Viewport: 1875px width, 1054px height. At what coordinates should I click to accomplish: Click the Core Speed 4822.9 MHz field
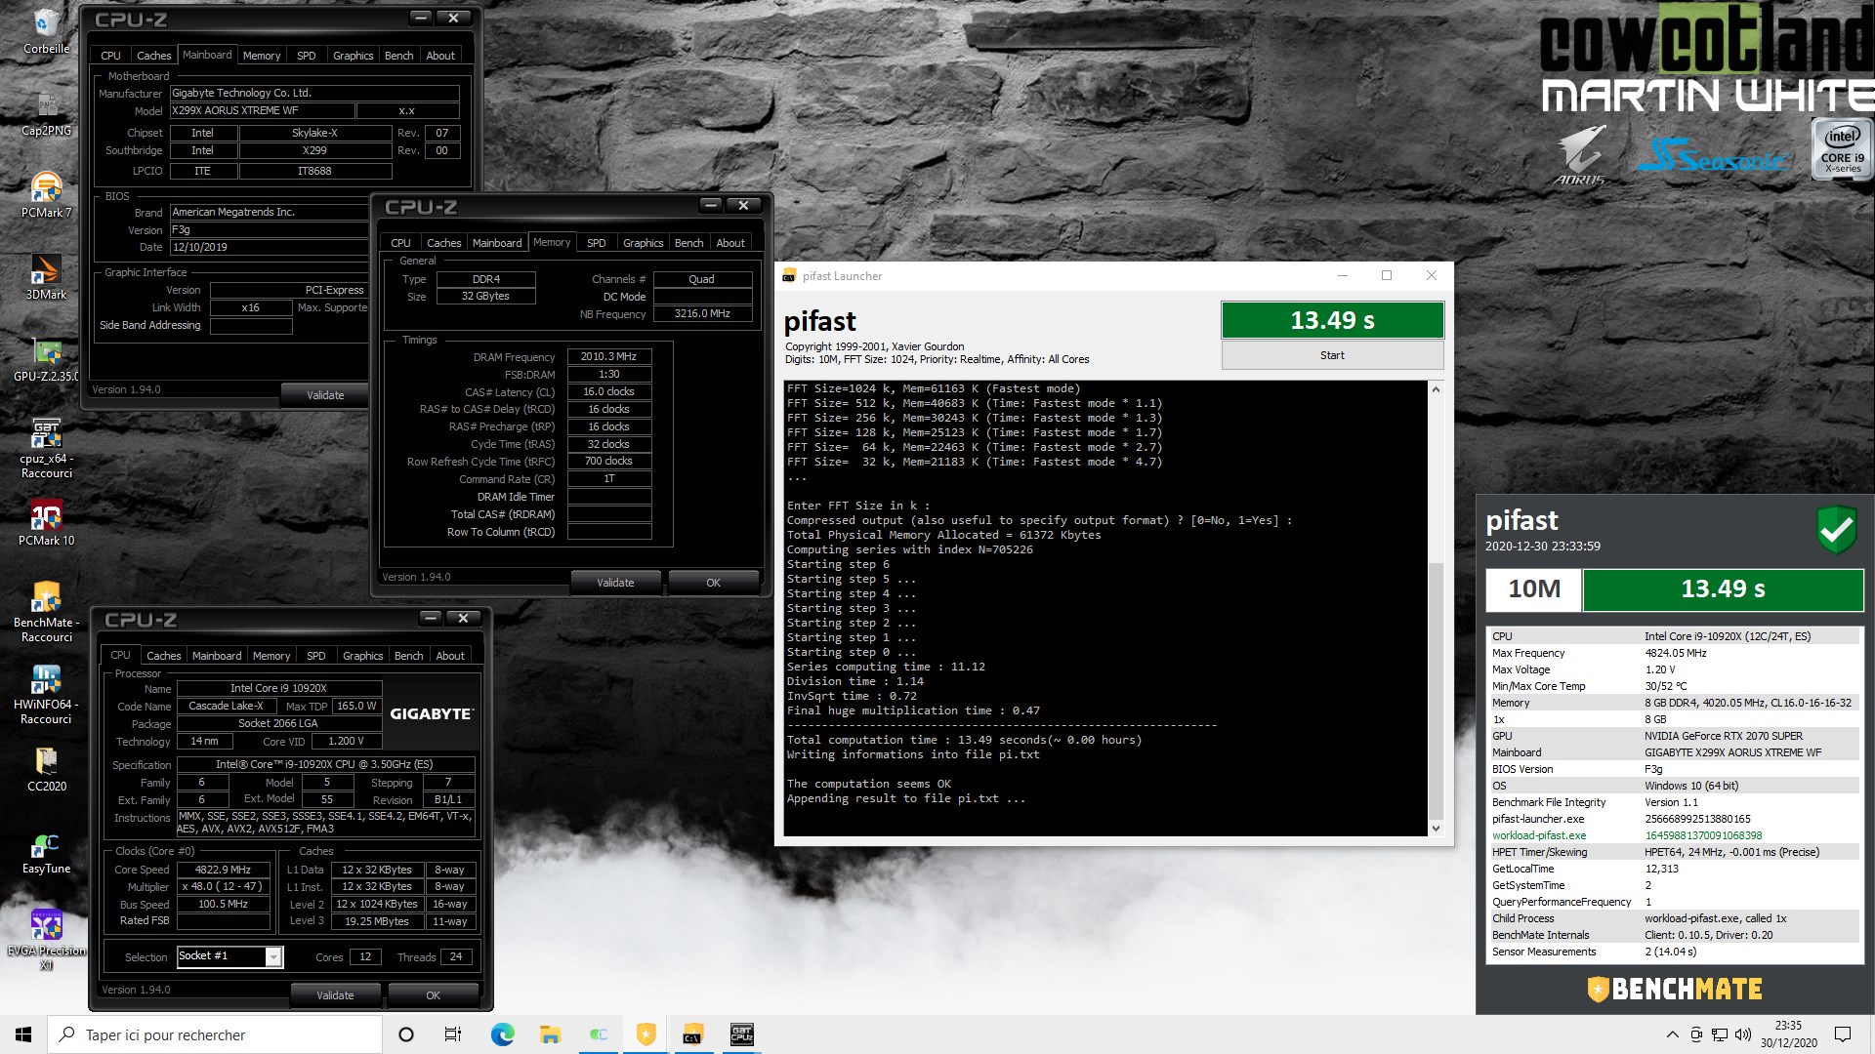click(223, 870)
